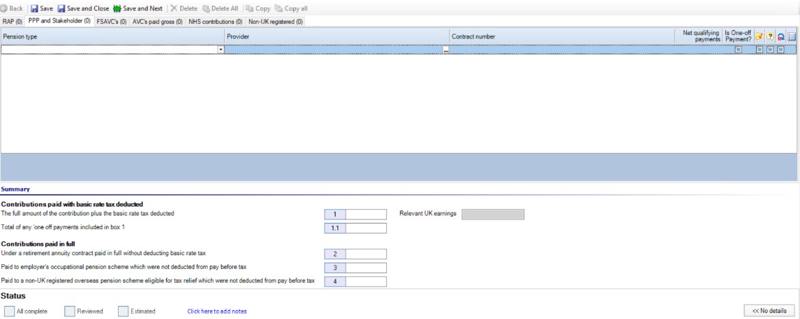Switch to the RAP (0) tab
The width and height of the screenshot is (800, 319).
12,21
